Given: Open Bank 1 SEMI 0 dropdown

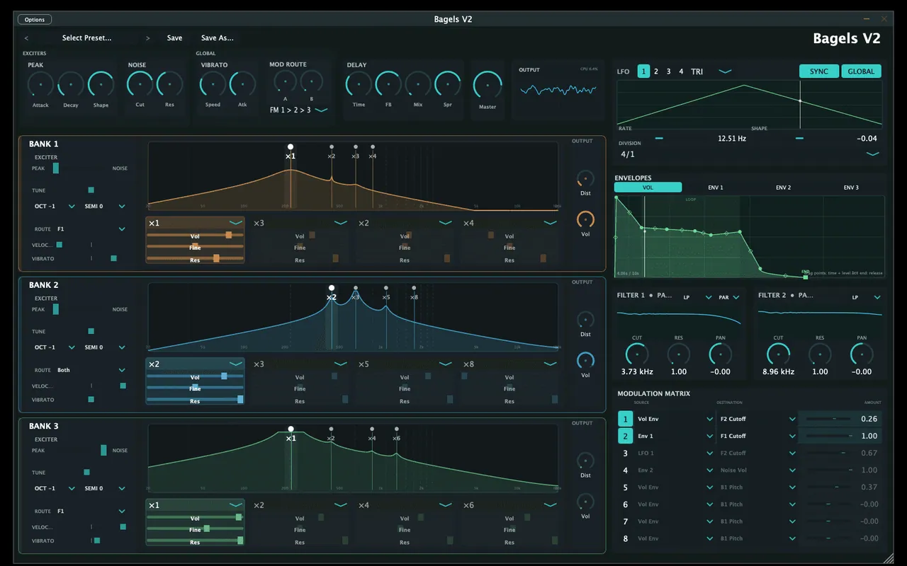Looking at the screenshot, I should (x=105, y=207).
